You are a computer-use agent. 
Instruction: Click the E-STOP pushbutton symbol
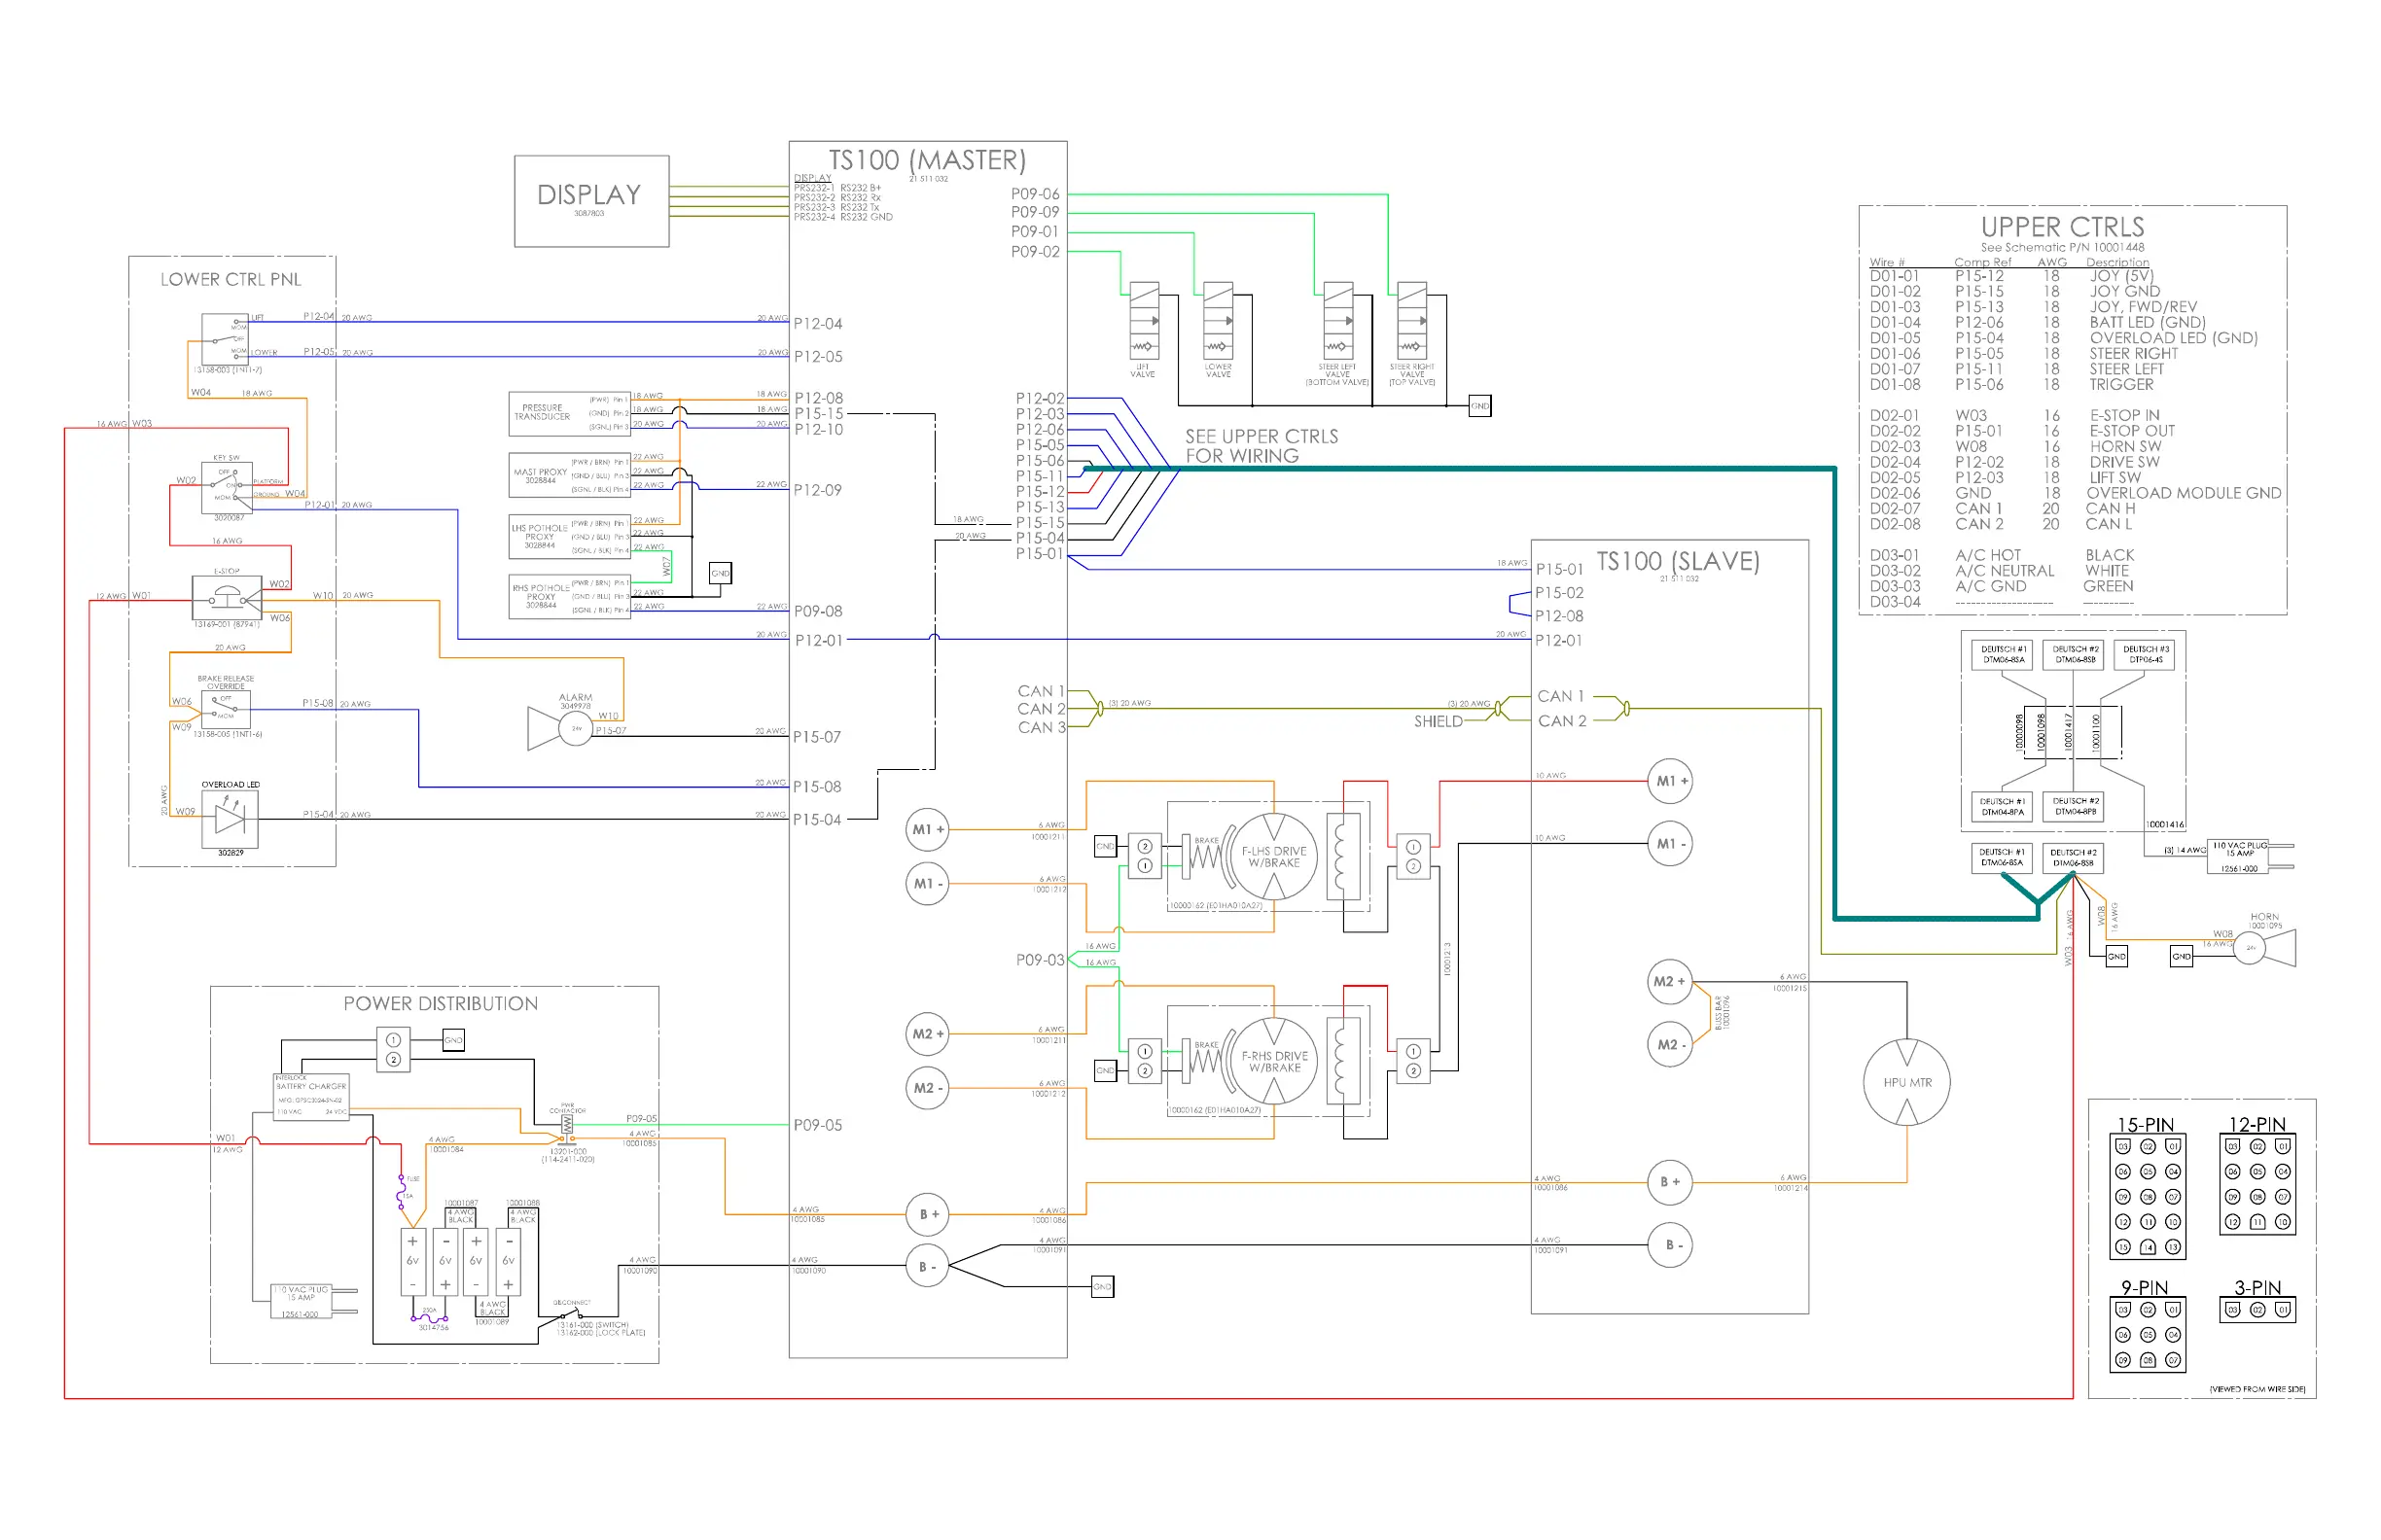coord(227,598)
